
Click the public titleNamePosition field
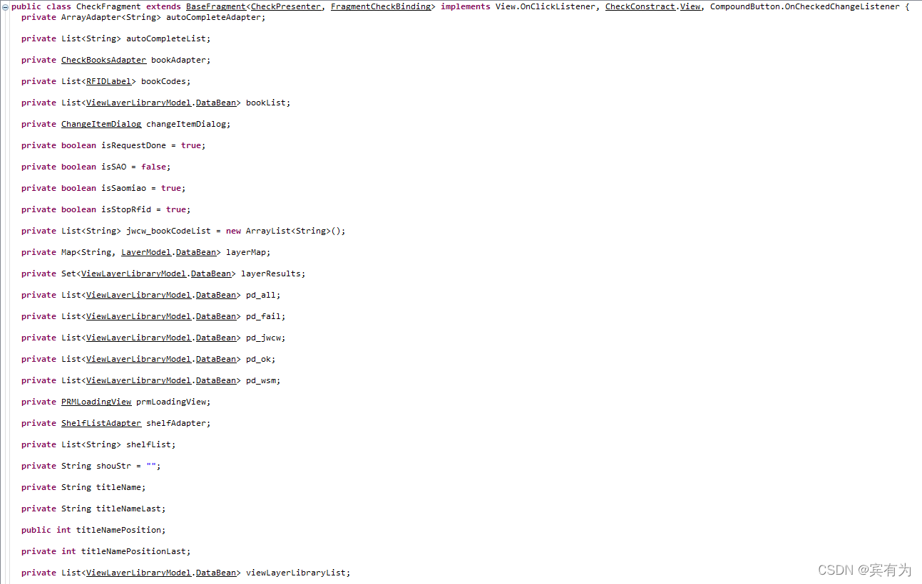[x=118, y=530]
